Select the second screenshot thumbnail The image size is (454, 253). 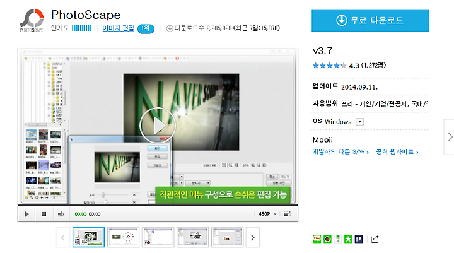tap(124, 237)
